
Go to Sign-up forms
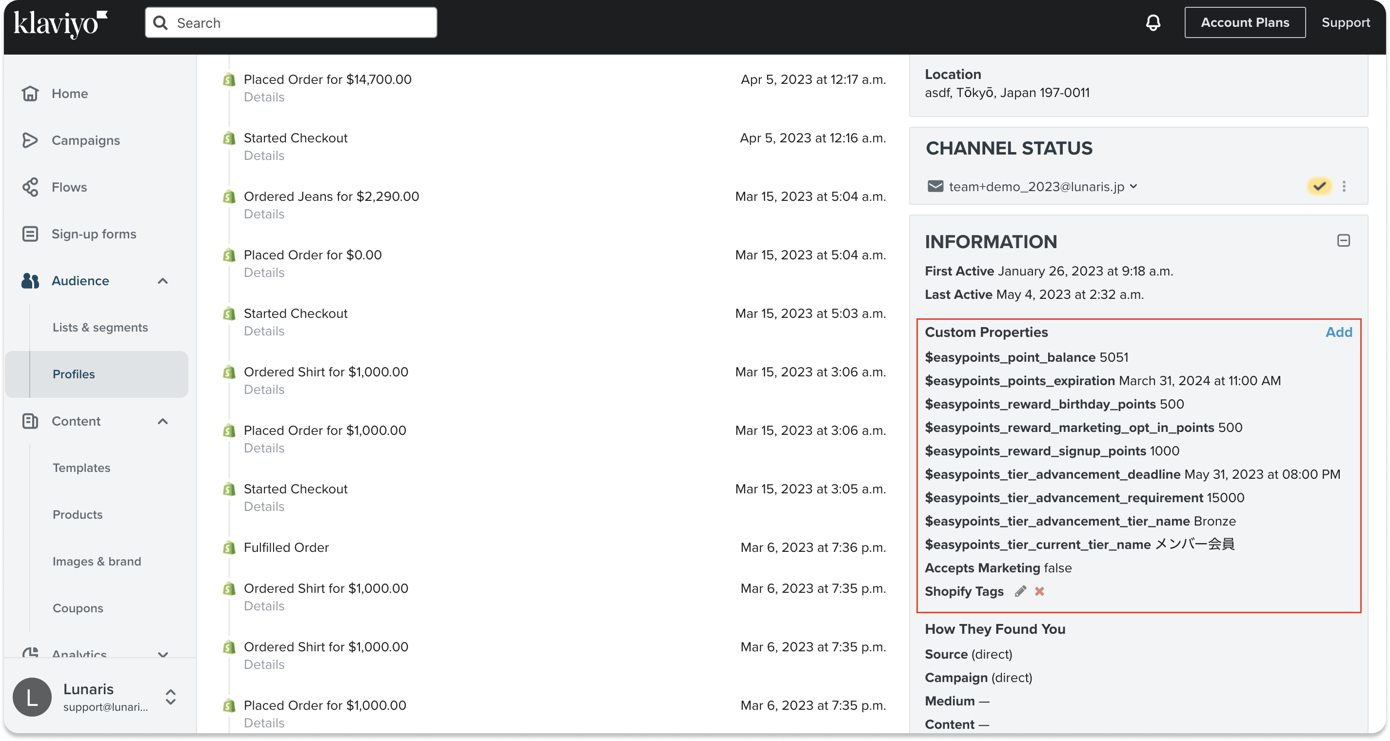94,234
